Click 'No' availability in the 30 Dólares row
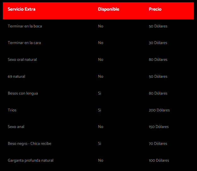 (x=100, y=43)
